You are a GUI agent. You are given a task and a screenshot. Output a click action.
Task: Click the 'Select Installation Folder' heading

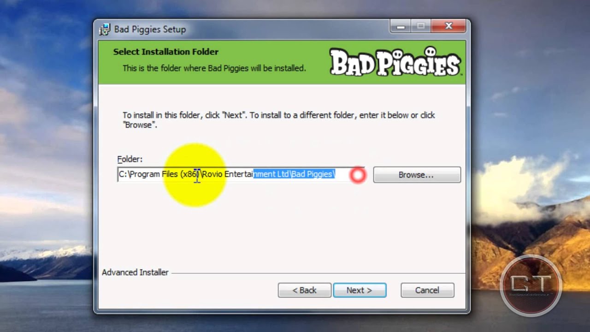point(166,52)
